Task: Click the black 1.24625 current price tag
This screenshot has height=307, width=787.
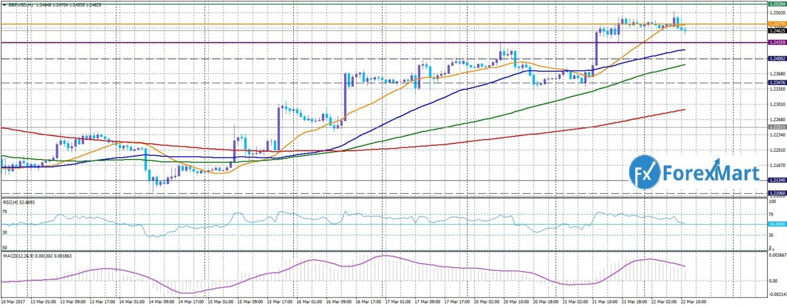Action: pos(776,31)
